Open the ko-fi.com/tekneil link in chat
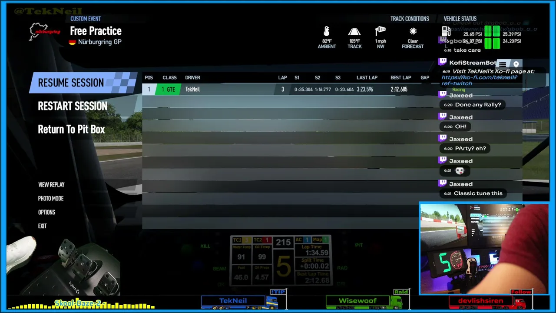 (x=480, y=80)
